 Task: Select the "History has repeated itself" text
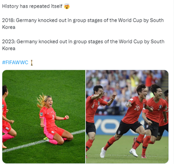coord(32,6)
